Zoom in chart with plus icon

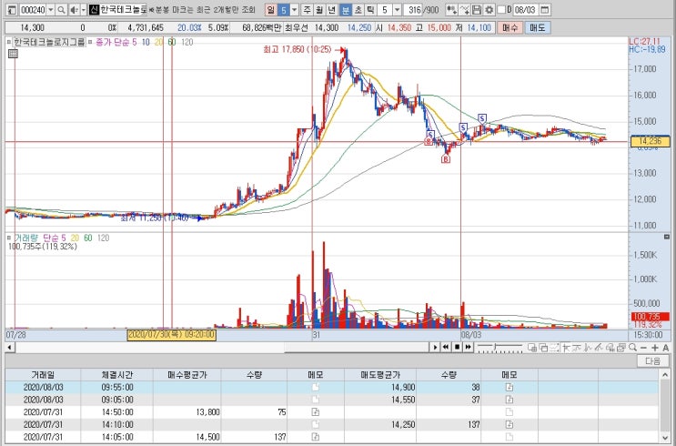(x=654, y=348)
